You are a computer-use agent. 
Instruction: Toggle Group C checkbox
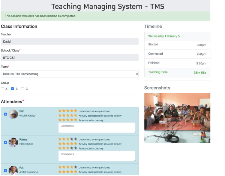[22, 89]
